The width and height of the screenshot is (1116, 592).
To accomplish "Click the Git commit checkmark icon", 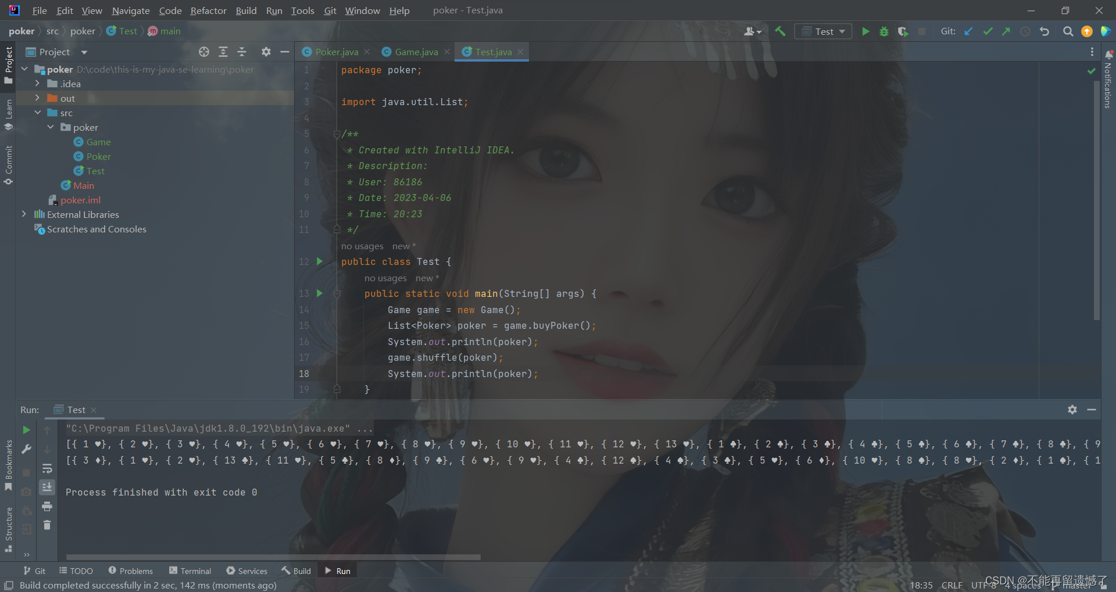I will pos(988,31).
